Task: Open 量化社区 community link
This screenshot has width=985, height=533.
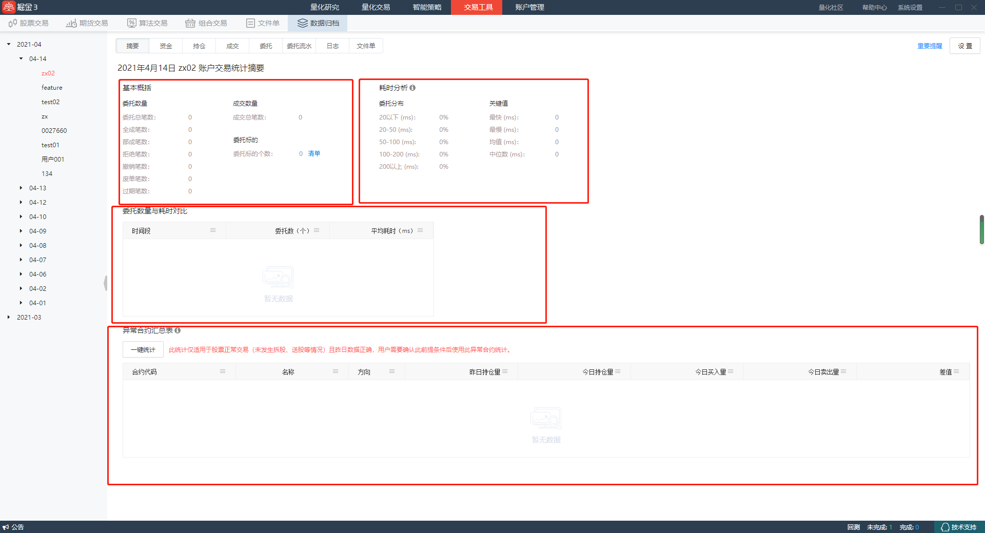Action: click(831, 7)
